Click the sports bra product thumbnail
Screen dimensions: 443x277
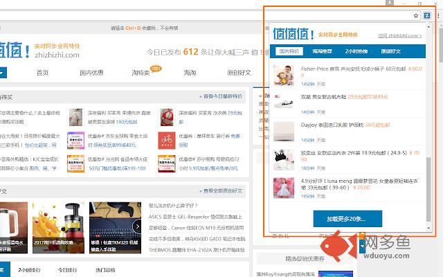(x=284, y=160)
